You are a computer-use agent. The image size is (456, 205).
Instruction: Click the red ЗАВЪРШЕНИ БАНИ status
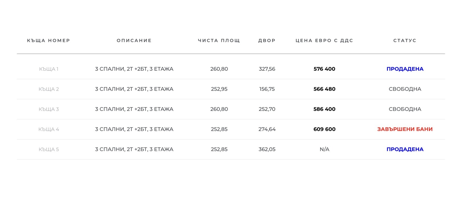pyautogui.click(x=405, y=129)
